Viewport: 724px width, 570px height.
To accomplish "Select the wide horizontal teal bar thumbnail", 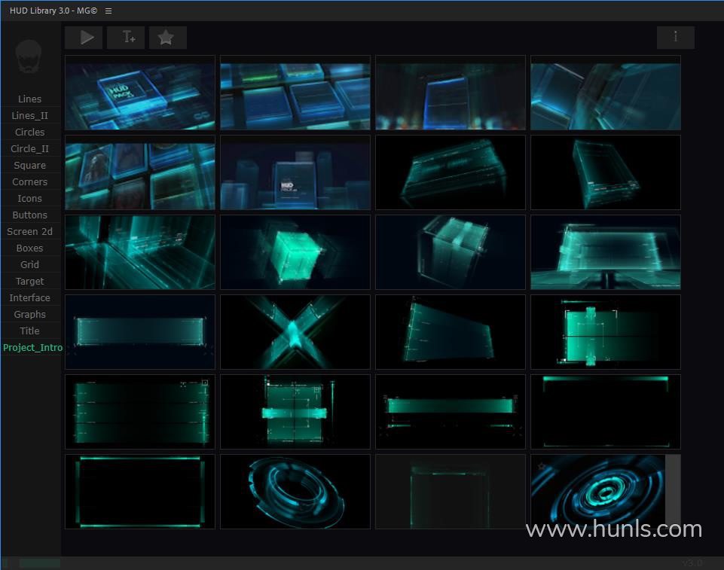I will tap(140, 332).
